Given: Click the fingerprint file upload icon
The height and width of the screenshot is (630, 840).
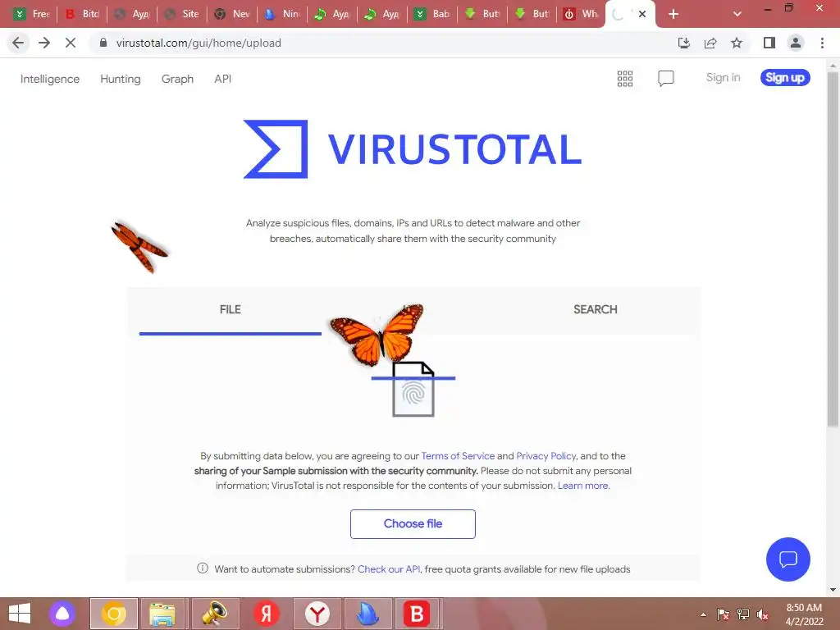Looking at the screenshot, I should point(413,390).
